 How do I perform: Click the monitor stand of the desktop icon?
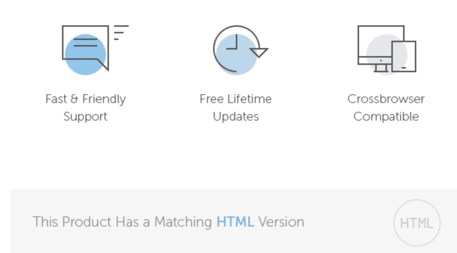pyautogui.click(x=382, y=68)
